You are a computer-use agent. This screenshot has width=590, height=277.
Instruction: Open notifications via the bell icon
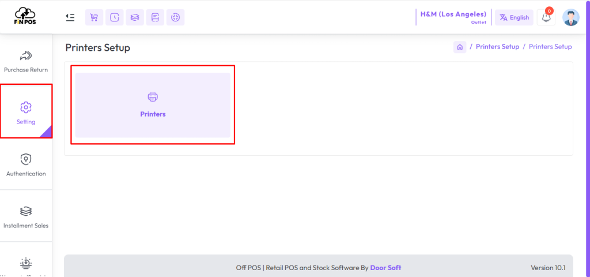click(546, 17)
